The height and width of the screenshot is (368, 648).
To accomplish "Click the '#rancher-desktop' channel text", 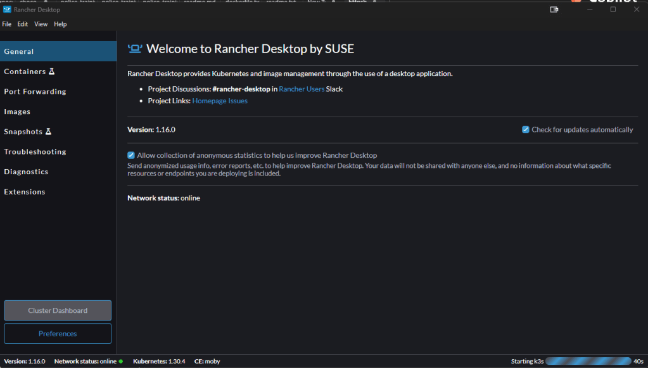I will (x=241, y=89).
